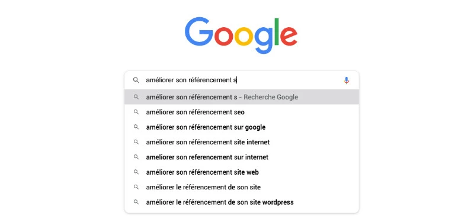Click the magnifier beside 'sur internet' suggestion

[x=136, y=157]
